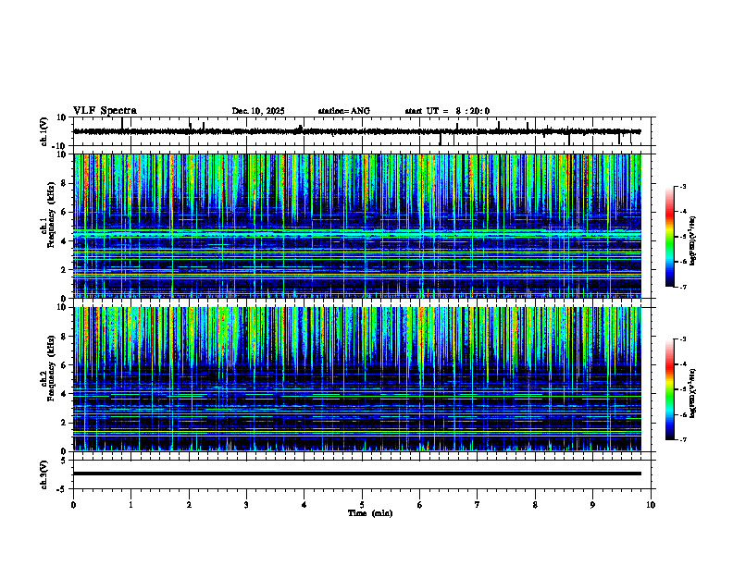733x566 pixels.
Task: Click time axis tick label "3"
Action: coord(246,505)
